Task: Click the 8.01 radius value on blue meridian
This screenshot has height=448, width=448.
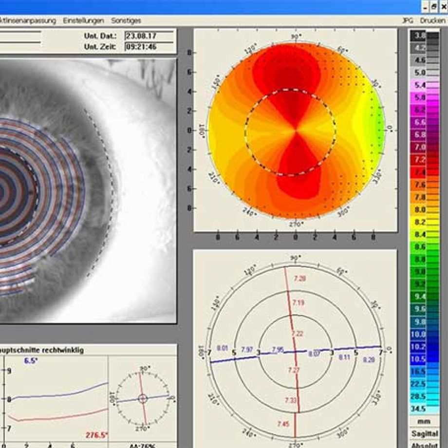Action: pyautogui.click(x=222, y=348)
